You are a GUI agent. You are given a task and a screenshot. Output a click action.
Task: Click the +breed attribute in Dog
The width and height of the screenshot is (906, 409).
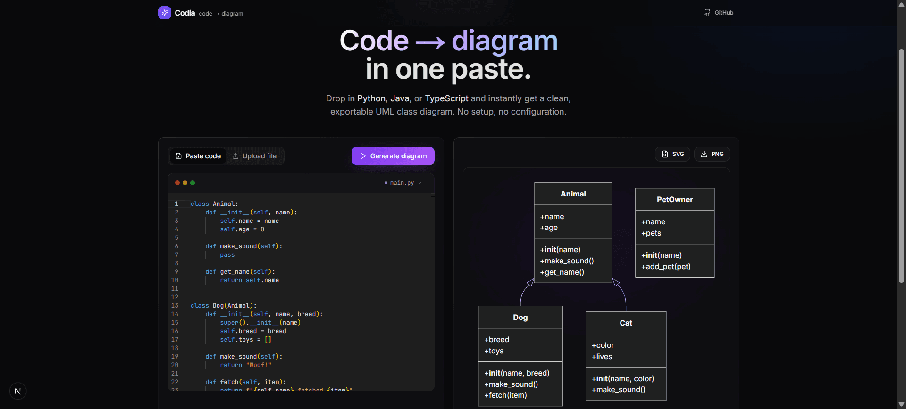pyautogui.click(x=497, y=340)
